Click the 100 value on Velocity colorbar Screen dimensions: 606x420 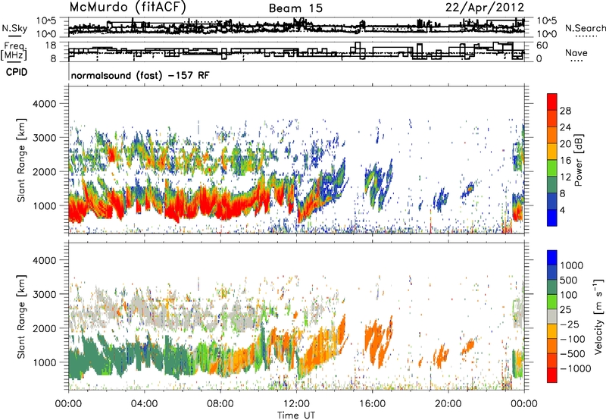[x=569, y=295]
